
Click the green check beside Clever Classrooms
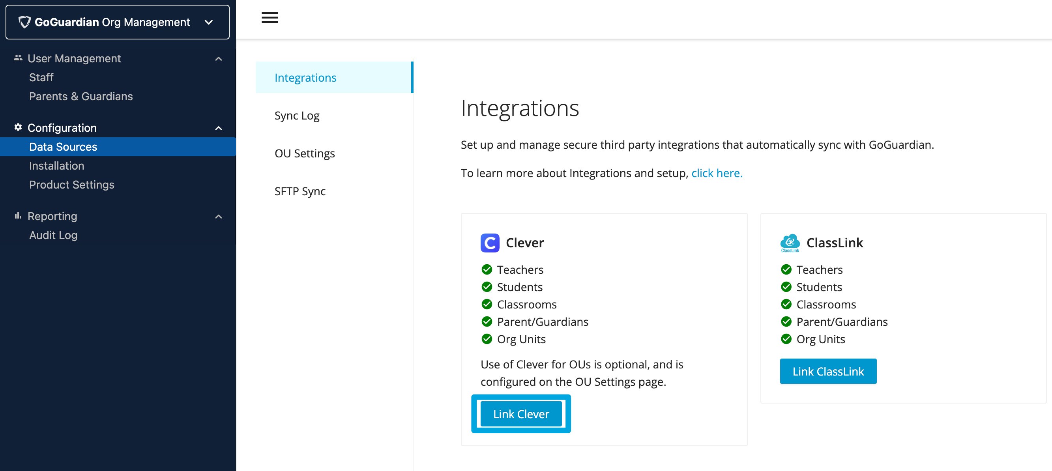pyautogui.click(x=487, y=304)
